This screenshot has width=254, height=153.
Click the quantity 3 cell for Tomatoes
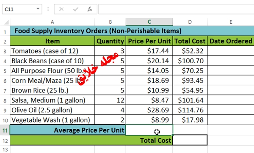tap(110, 51)
